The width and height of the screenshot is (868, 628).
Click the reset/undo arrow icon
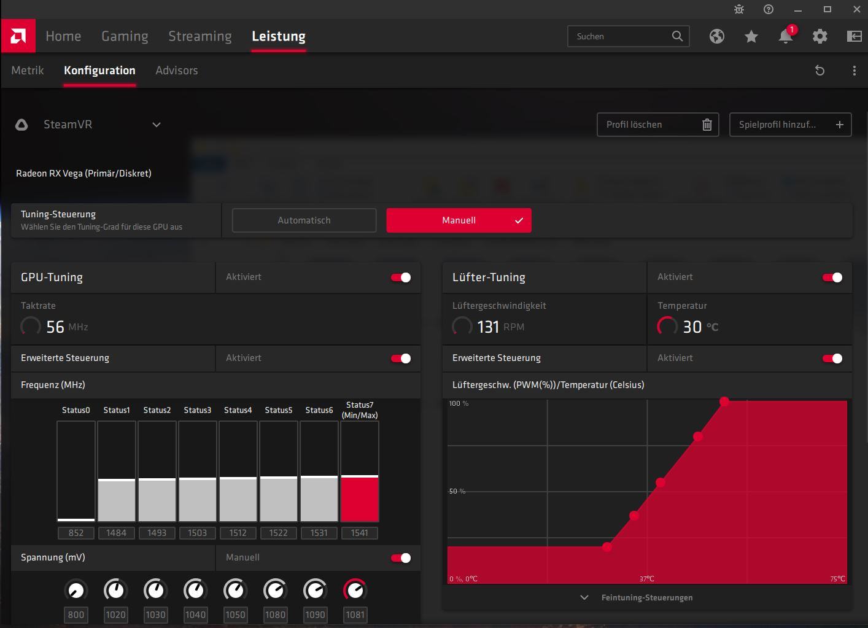tap(820, 71)
